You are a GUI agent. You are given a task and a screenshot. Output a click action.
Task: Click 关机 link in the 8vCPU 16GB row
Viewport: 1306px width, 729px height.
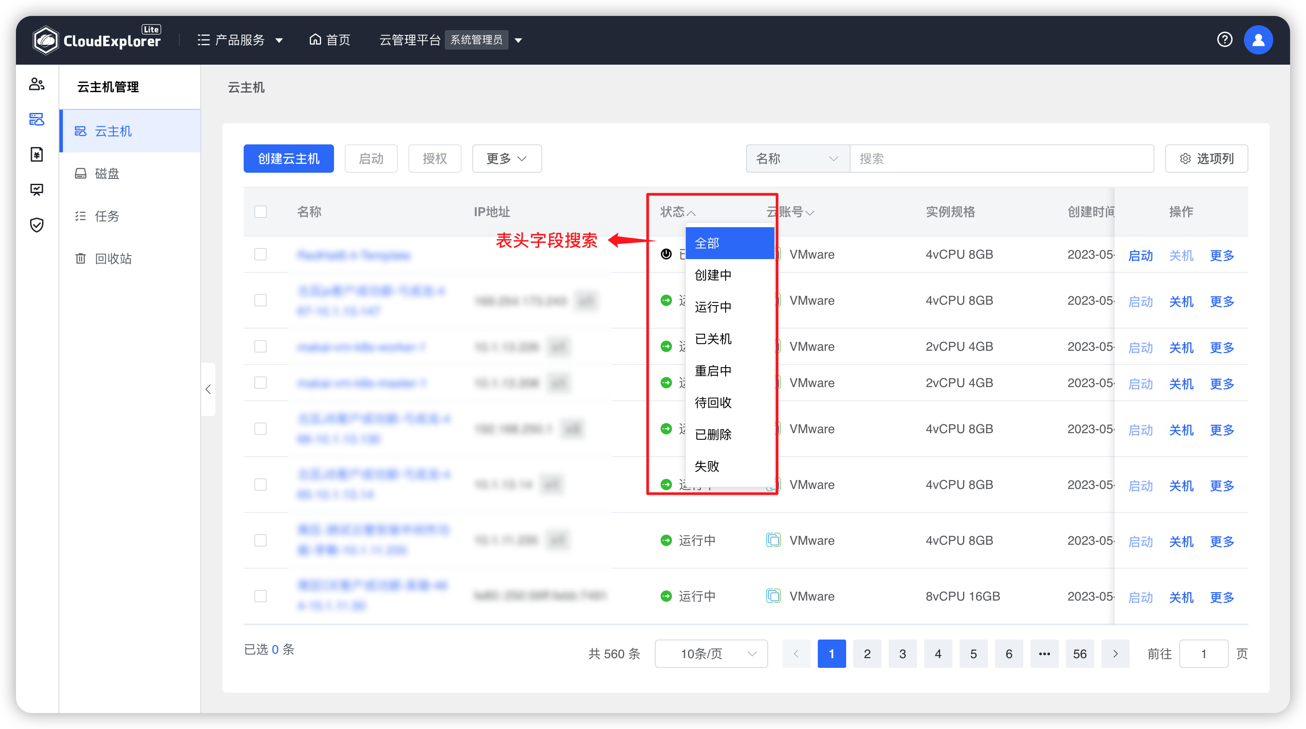[1181, 597]
